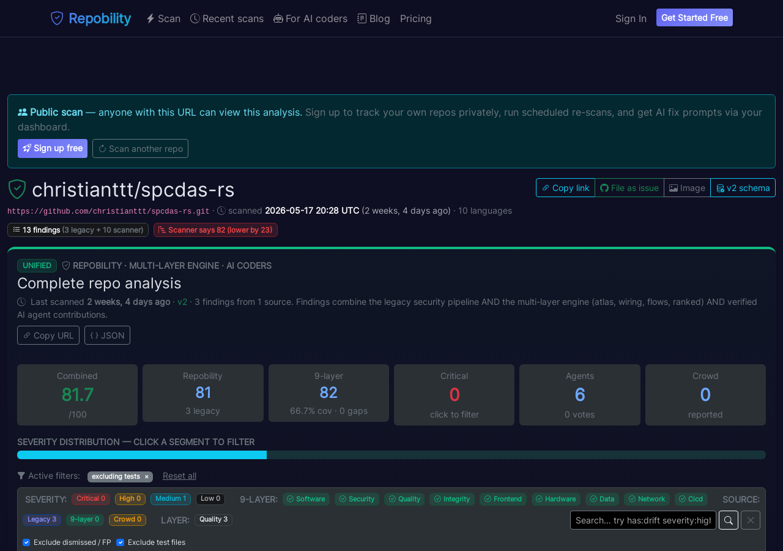Toggle the Software layer filter
Viewport: 783px width, 551px height.
tap(306, 499)
